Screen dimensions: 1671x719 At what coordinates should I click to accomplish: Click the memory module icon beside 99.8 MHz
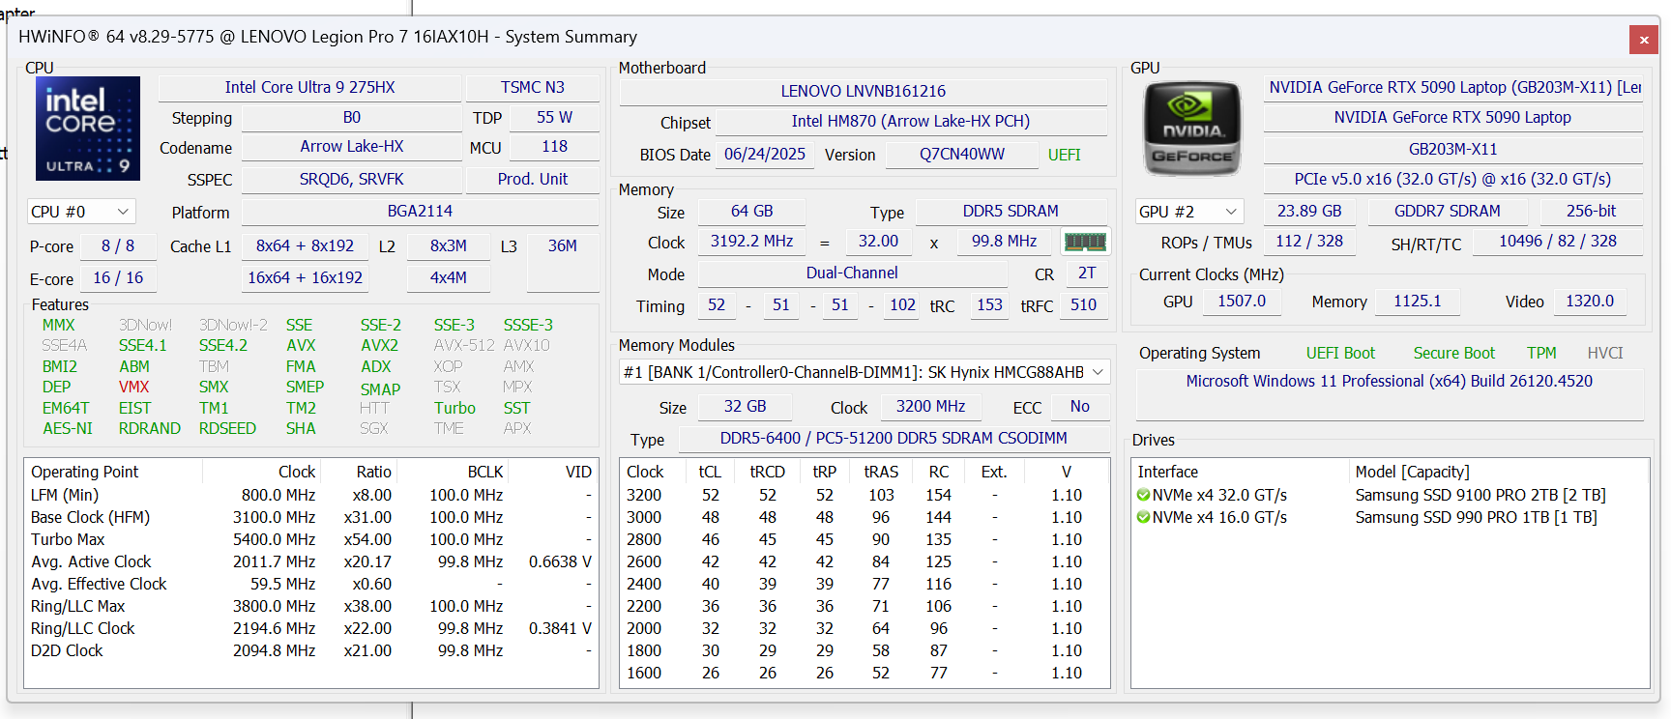[x=1084, y=242]
